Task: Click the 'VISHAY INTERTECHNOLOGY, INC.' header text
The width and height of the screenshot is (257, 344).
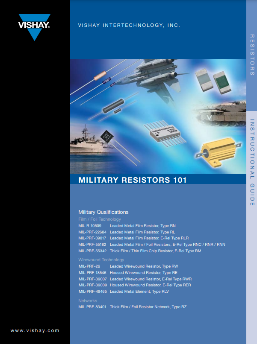Action: (x=129, y=25)
